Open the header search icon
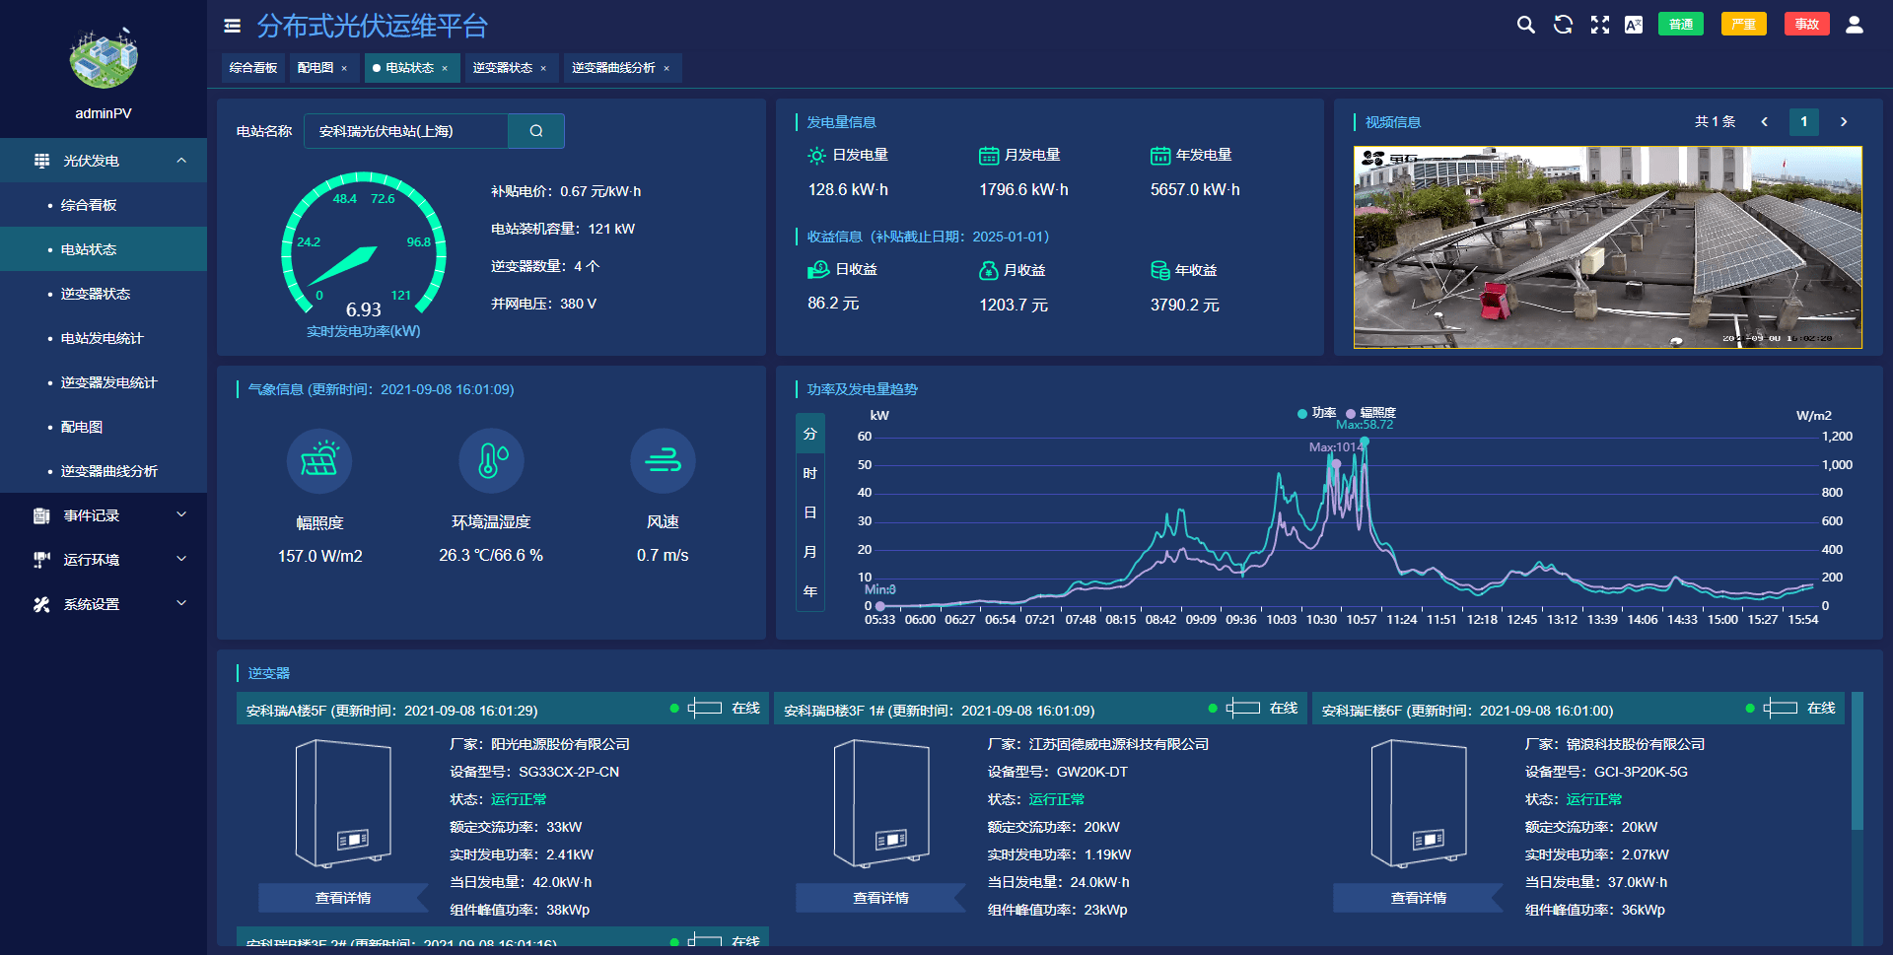This screenshot has height=955, width=1893. point(1525,25)
